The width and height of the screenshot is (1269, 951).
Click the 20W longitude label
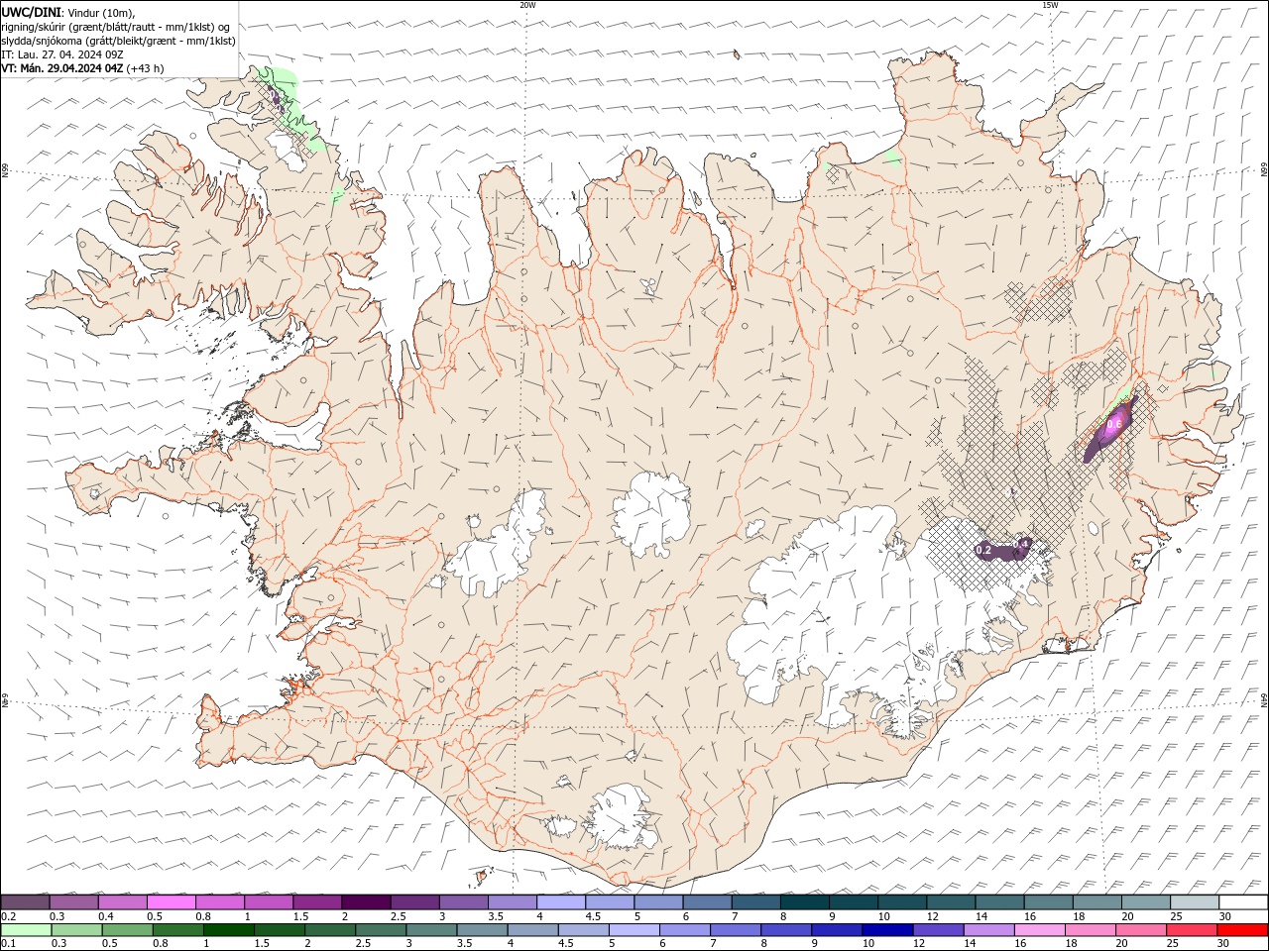click(x=527, y=5)
